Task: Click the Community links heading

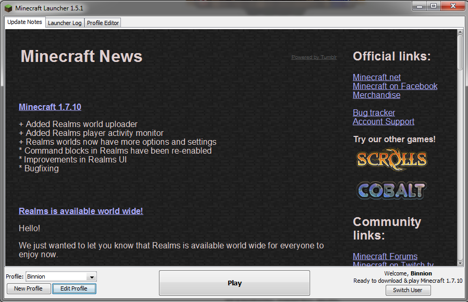Action: (387, 229)
